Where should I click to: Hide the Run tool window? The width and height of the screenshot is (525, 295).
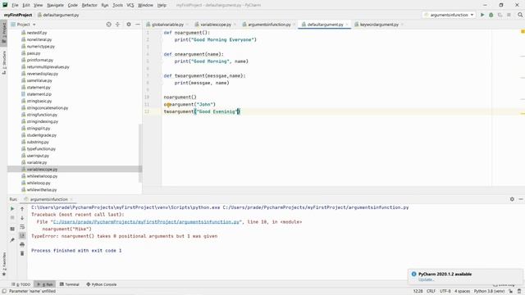tap(521, 199)
